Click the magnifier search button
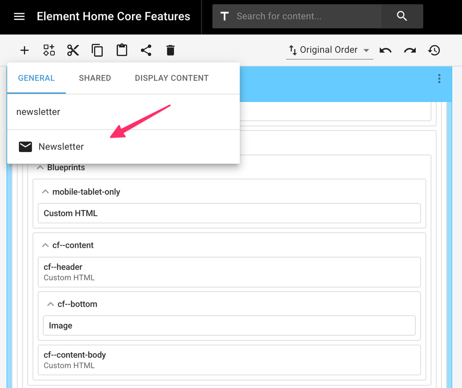The width and height of the screenshot is (462, 388). (x=402, y=16)
